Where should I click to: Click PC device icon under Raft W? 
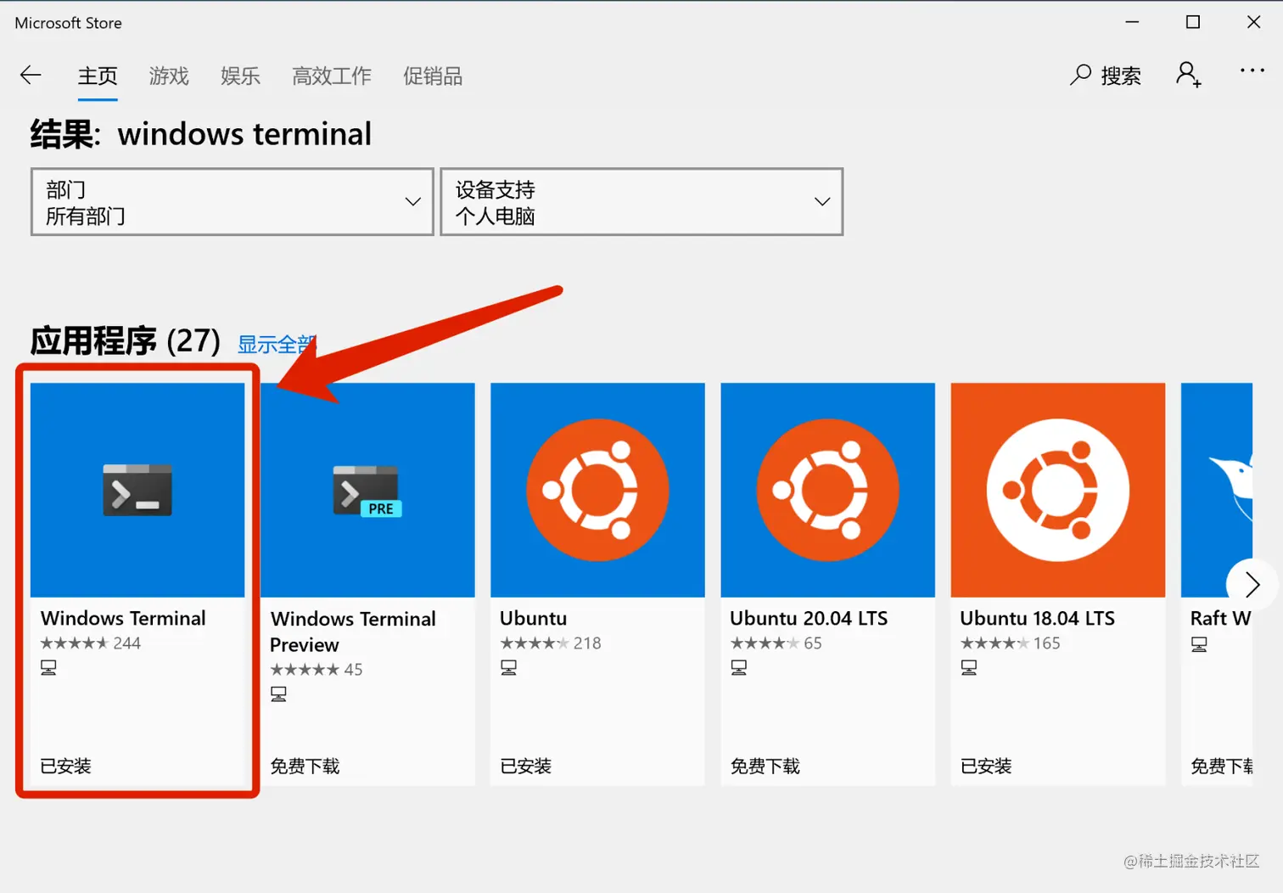pos(1198,645)
